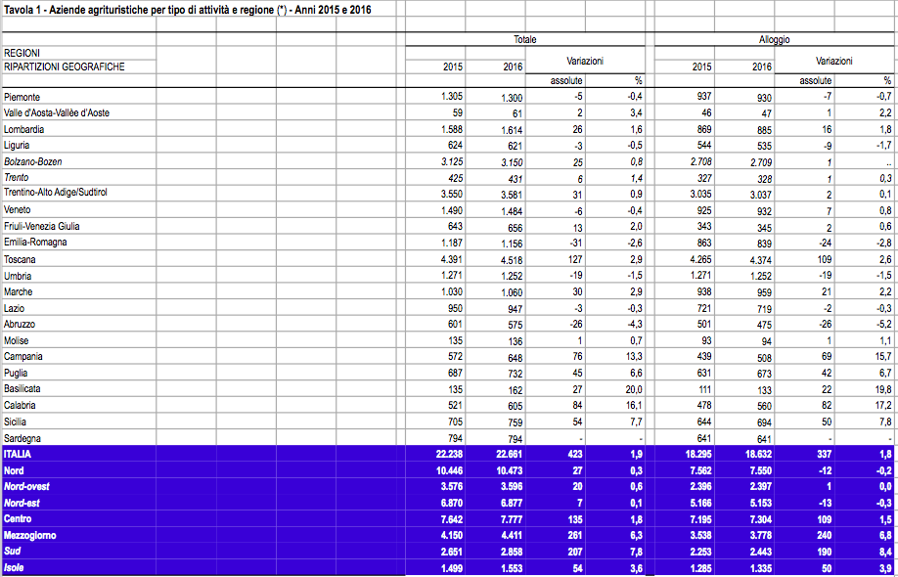Click the 'Nord-est' row label

[x=22, y=503]
